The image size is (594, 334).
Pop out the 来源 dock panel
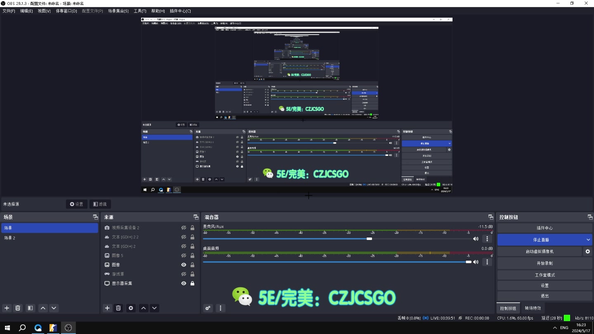point(196,217)
